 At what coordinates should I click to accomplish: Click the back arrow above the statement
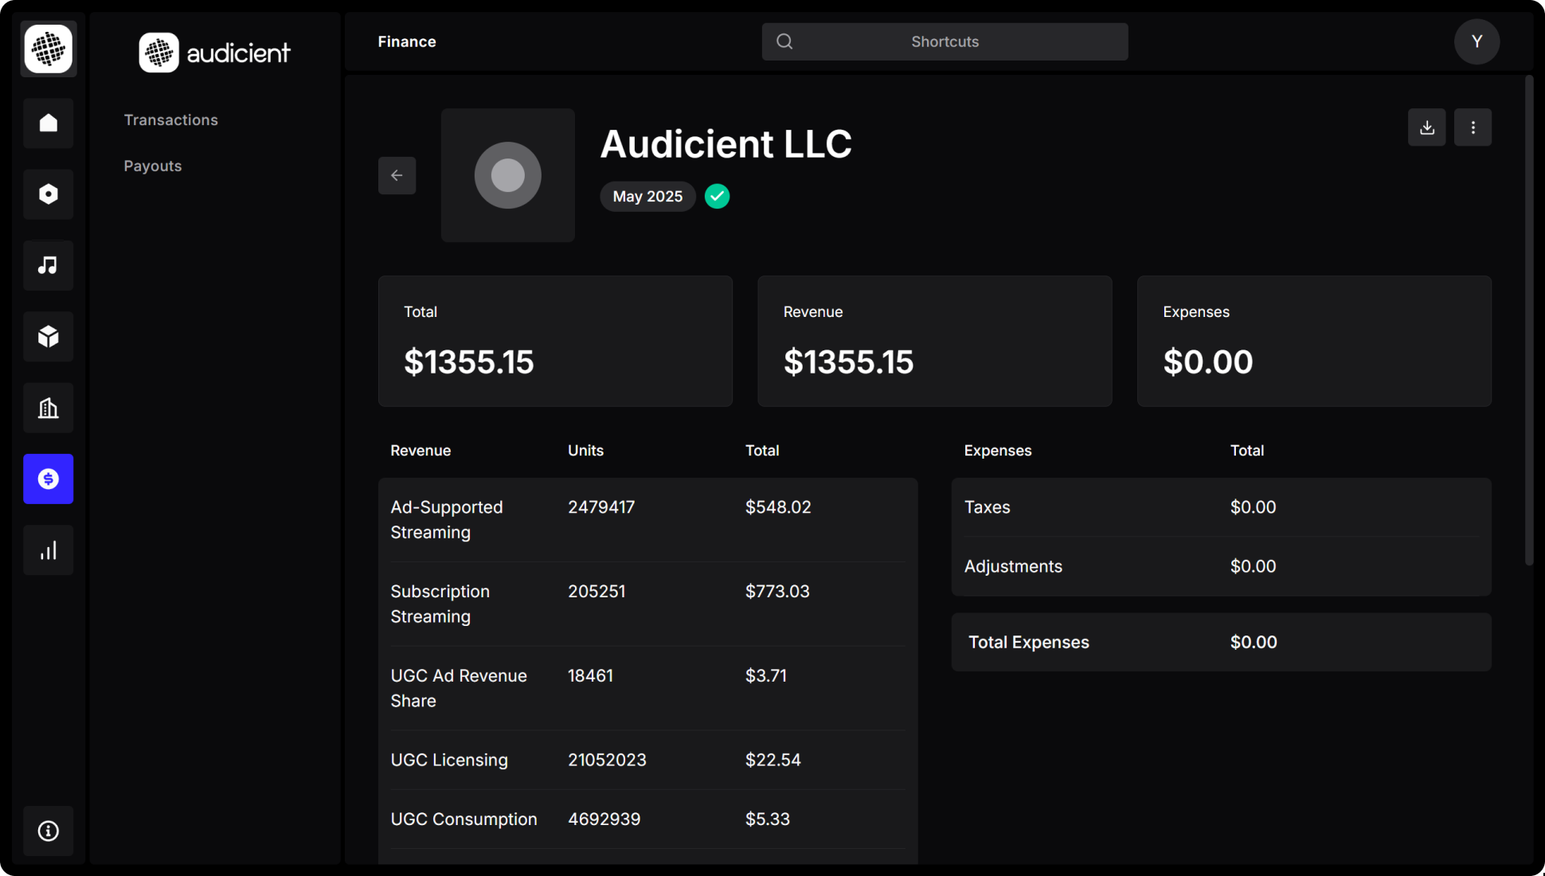click(x=397, y=175)
